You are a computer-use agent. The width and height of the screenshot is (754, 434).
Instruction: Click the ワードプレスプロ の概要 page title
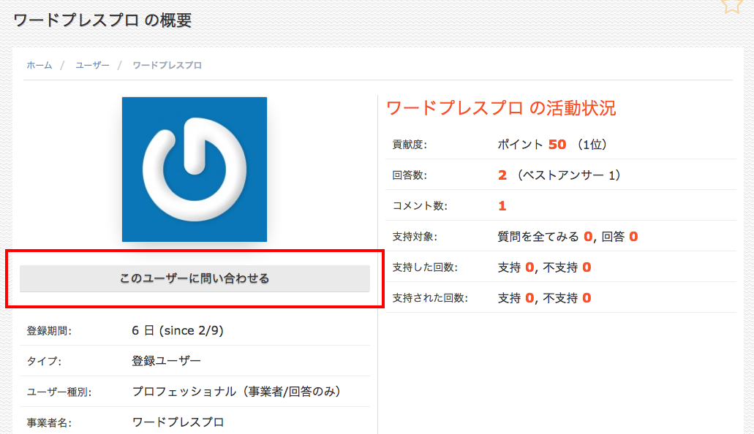[x=102, y=20]
